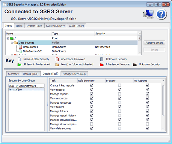Toggle Role Summary checkbox for View folders
Viewport: 172px width, 144px height.
pyautogui.click(x=92, y=107)
